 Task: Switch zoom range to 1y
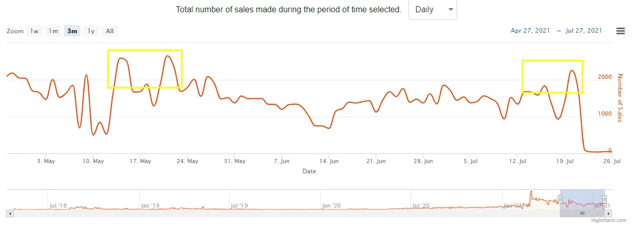pos(91,31)
